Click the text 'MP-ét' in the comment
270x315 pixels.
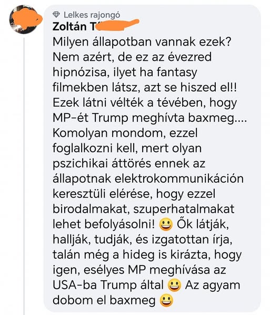click(x=71, y=118)
